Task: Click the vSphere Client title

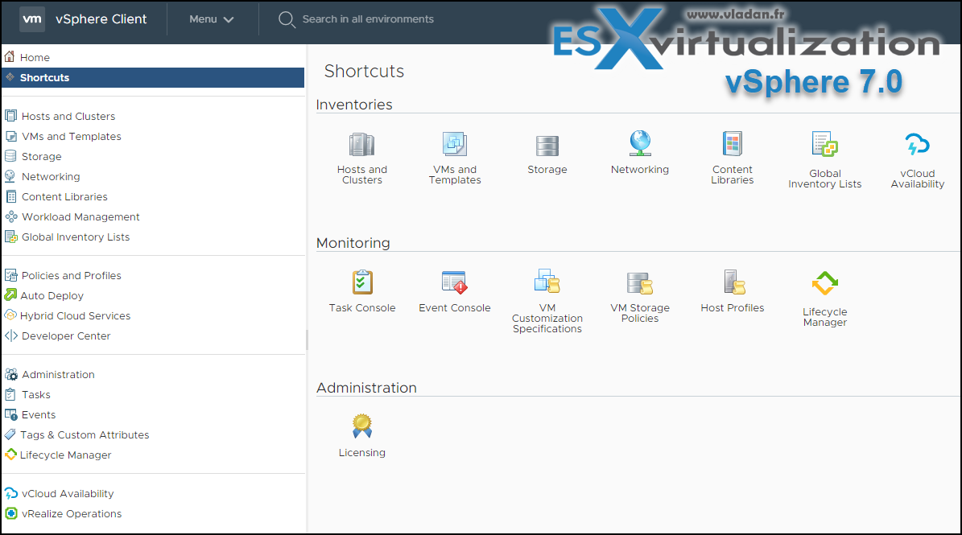Action: [101, 19]
